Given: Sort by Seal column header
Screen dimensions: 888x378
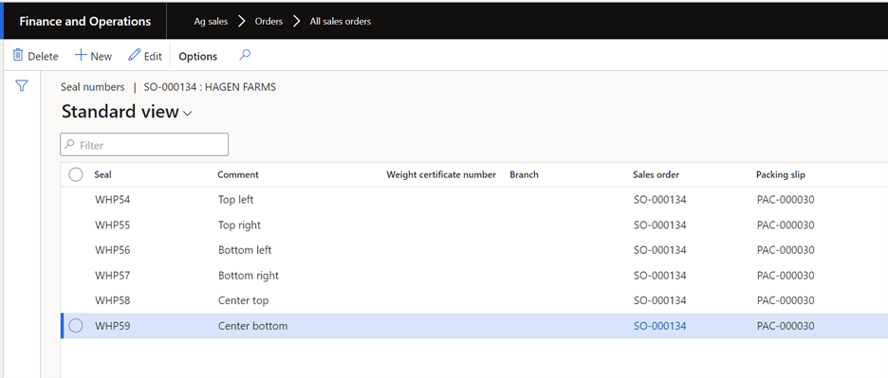Looking at the screenshot, I should 102,175.
